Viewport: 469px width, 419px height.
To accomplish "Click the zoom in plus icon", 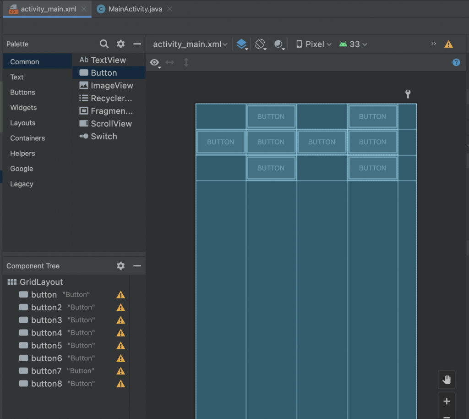I will [447, 402].
